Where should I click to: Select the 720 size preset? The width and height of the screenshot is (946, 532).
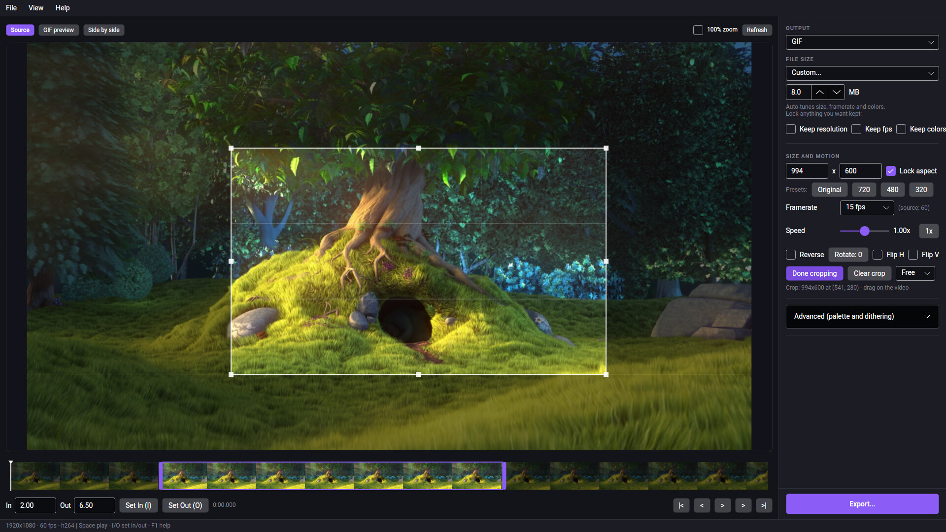(x=864, y=190)
